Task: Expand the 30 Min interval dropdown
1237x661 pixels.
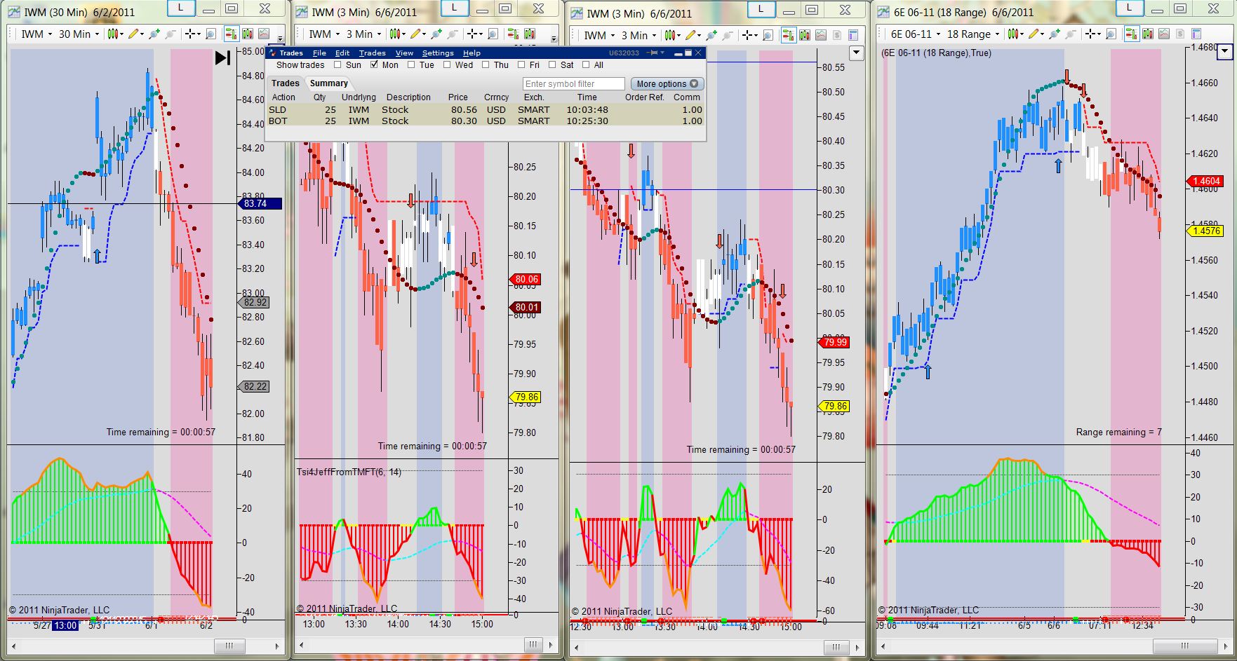Action: coord(79,34)
